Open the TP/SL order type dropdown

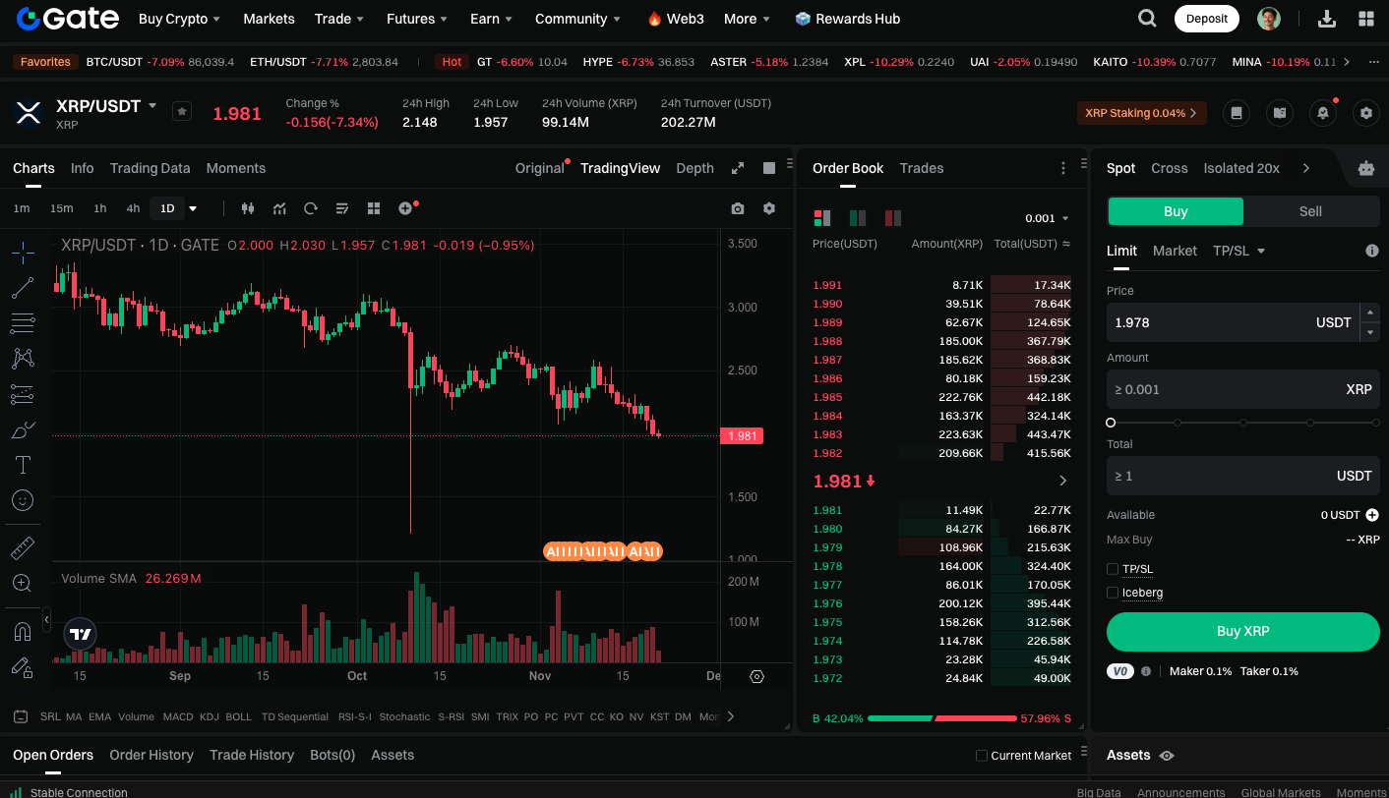click(x=1238, y=251)
